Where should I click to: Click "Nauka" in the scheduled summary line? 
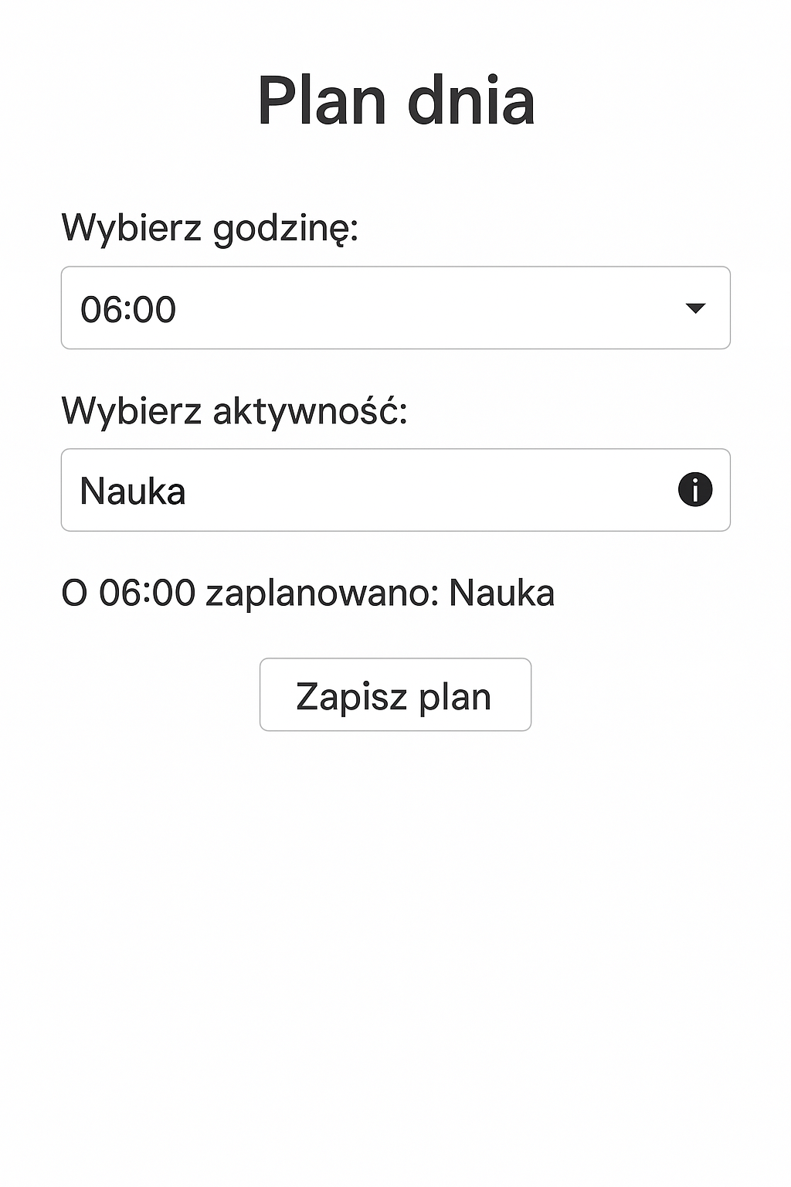[501, 593]
